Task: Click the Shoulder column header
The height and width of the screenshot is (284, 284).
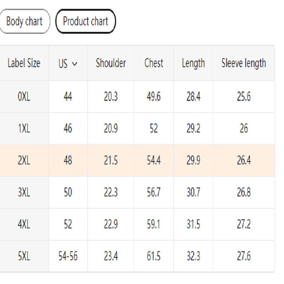Action: click(111, 63)
